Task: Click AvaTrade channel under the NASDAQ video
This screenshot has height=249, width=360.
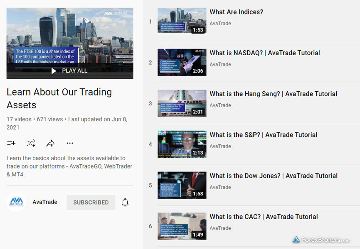Action: click(220, 64)
